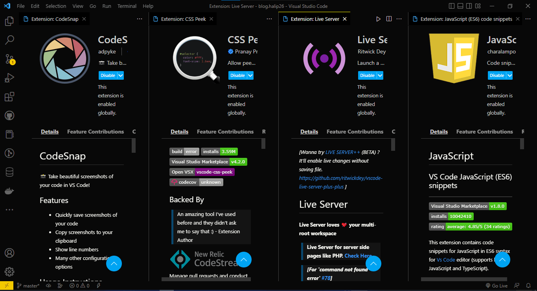Screen dimensions: 537x291
Task: Click scroll-to-top button in CSS Peek page
Action: (243, 259)
